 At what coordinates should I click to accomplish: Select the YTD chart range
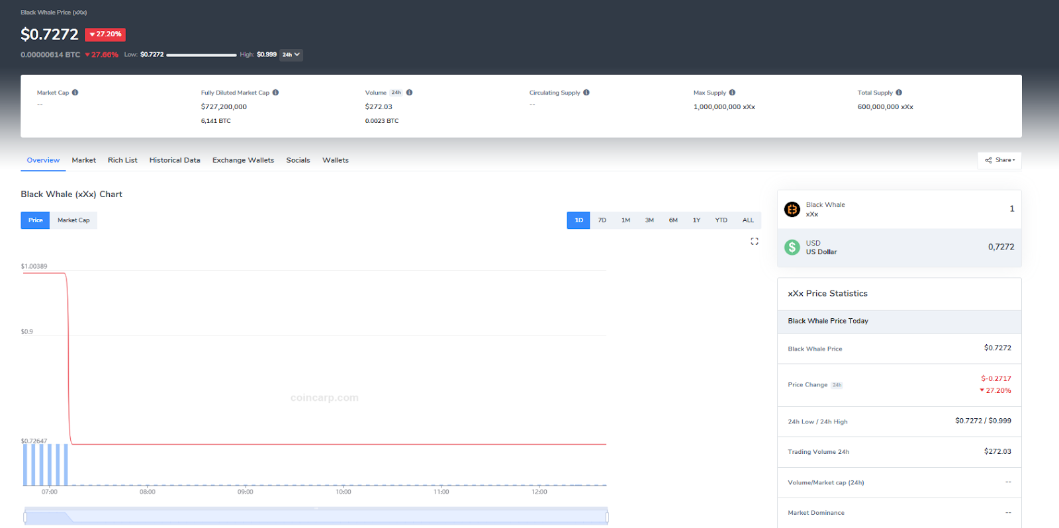721,220
